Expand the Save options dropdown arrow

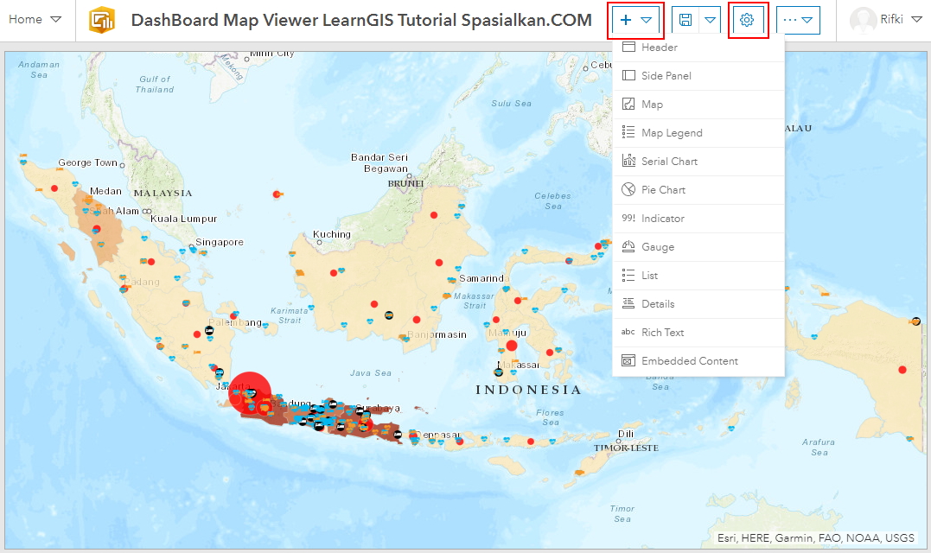click(x=710, y=20)
